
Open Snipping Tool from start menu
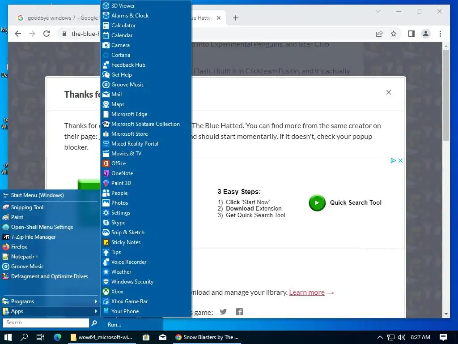click(x=50, y=207)
